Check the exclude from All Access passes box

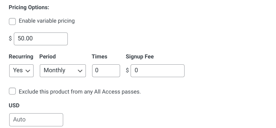(x=12, y=91)
